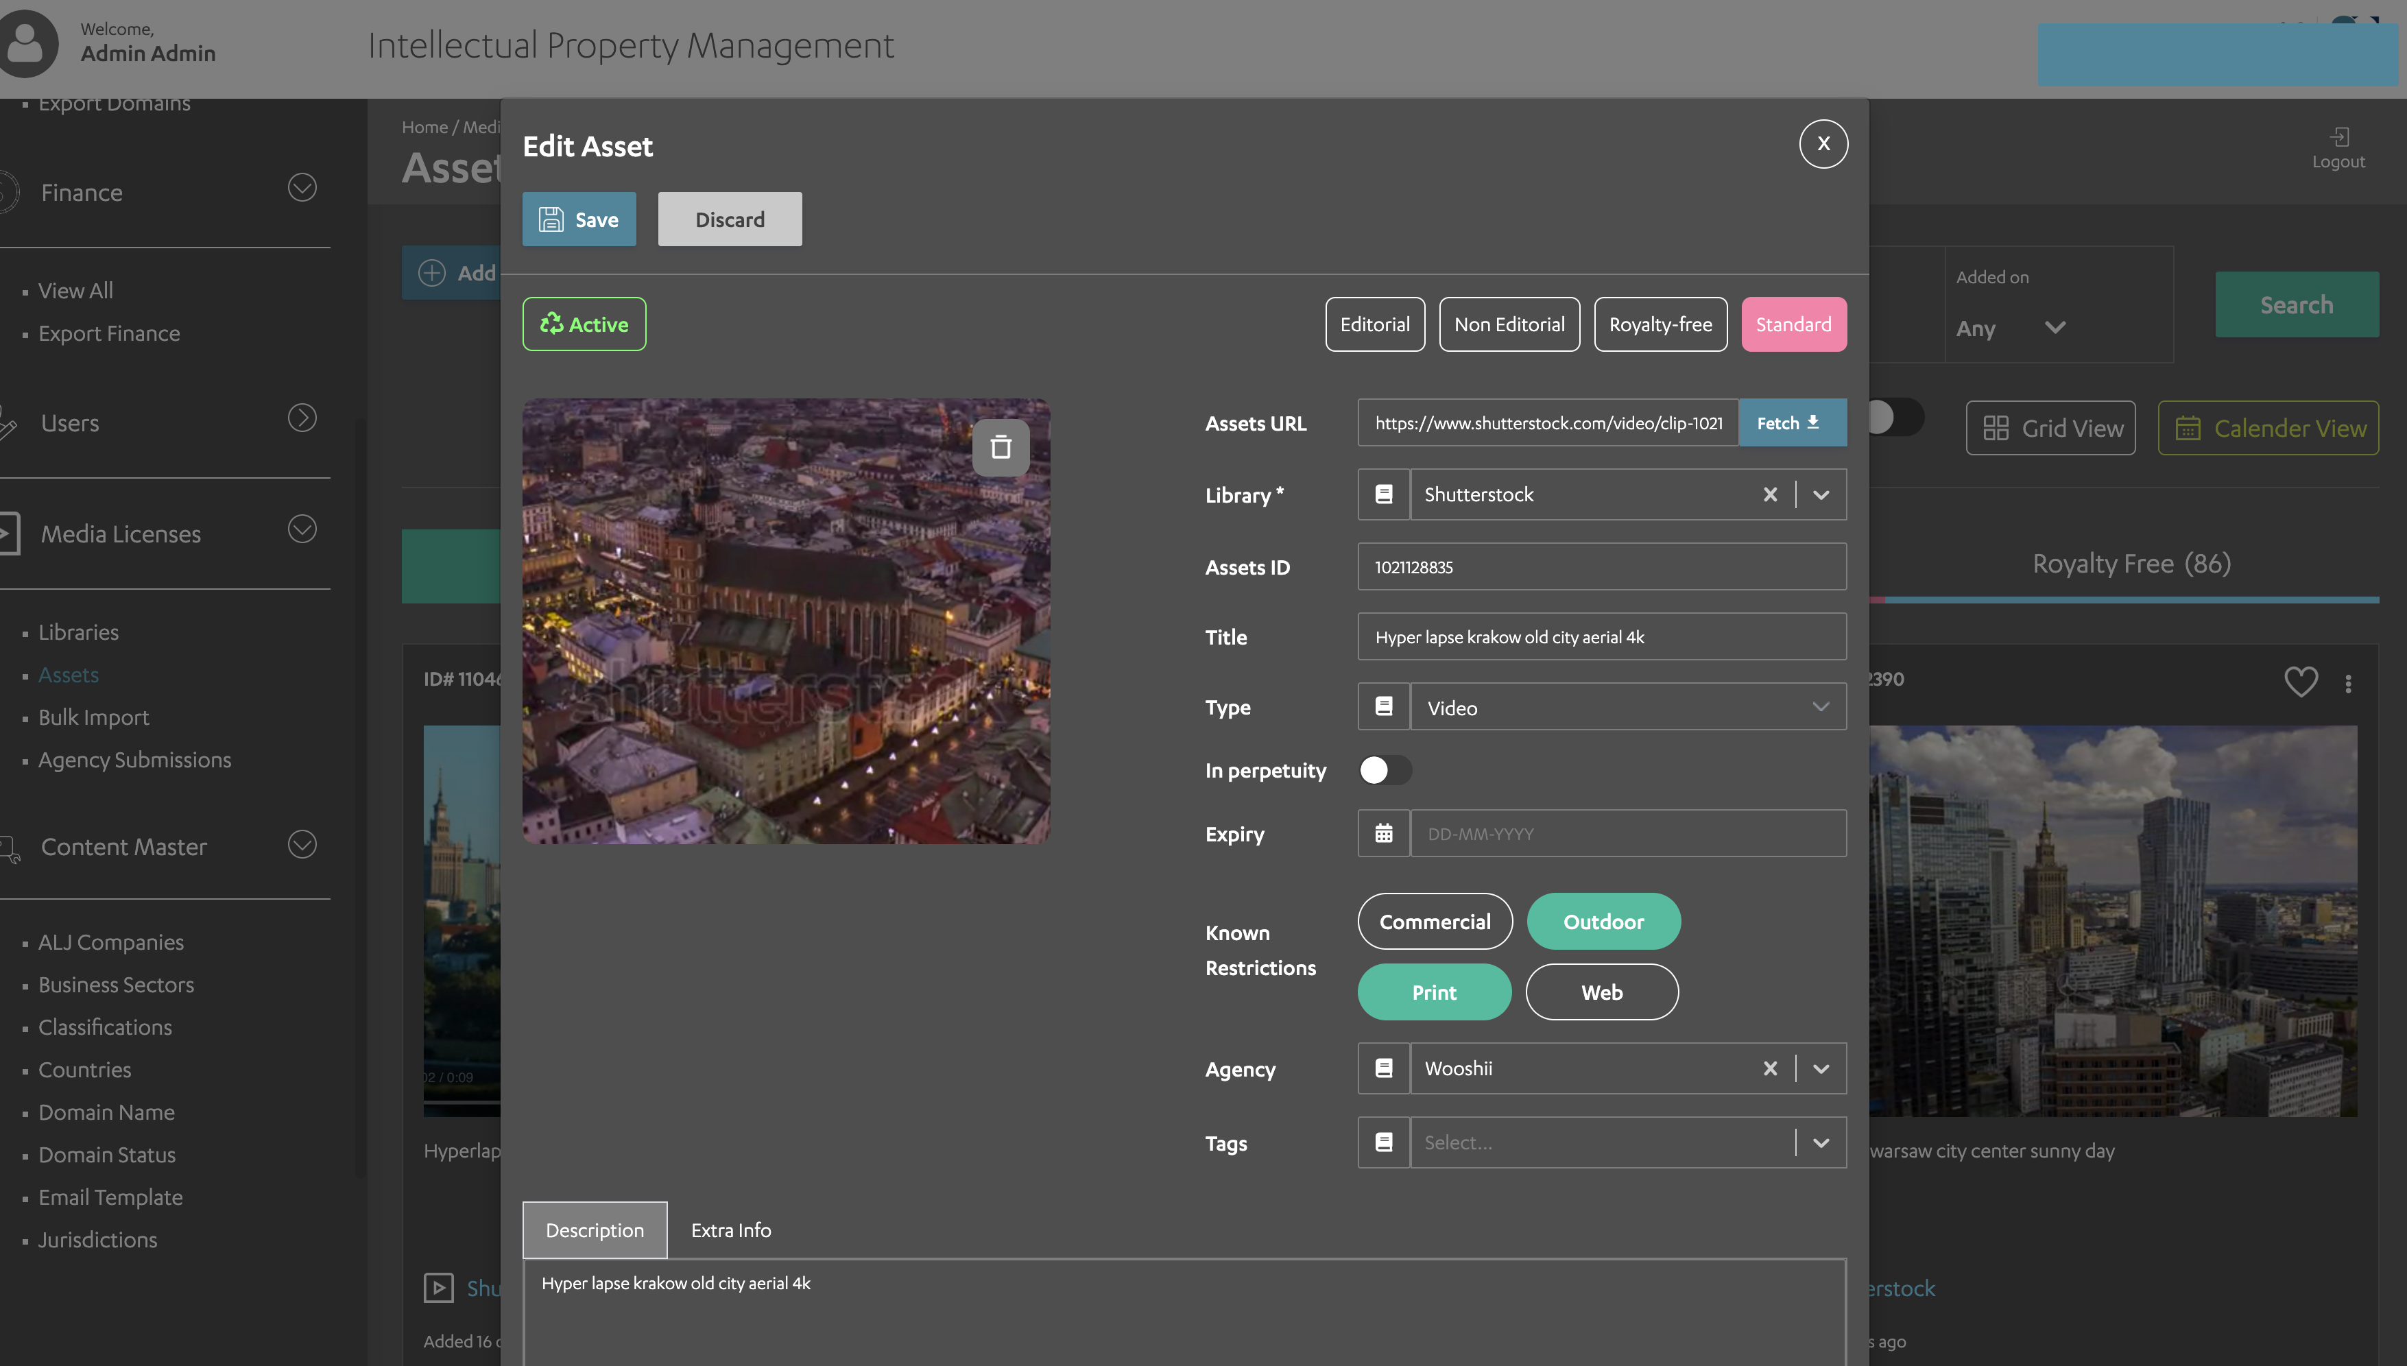Expand the Tags dropdown arrow
This screenshot has width=2407, height=1366.
pyautogui.click(x=1821, y=1142)
